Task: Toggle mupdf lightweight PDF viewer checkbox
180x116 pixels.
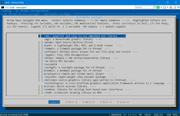Action: pyautogui.click(x=40, y=45)
